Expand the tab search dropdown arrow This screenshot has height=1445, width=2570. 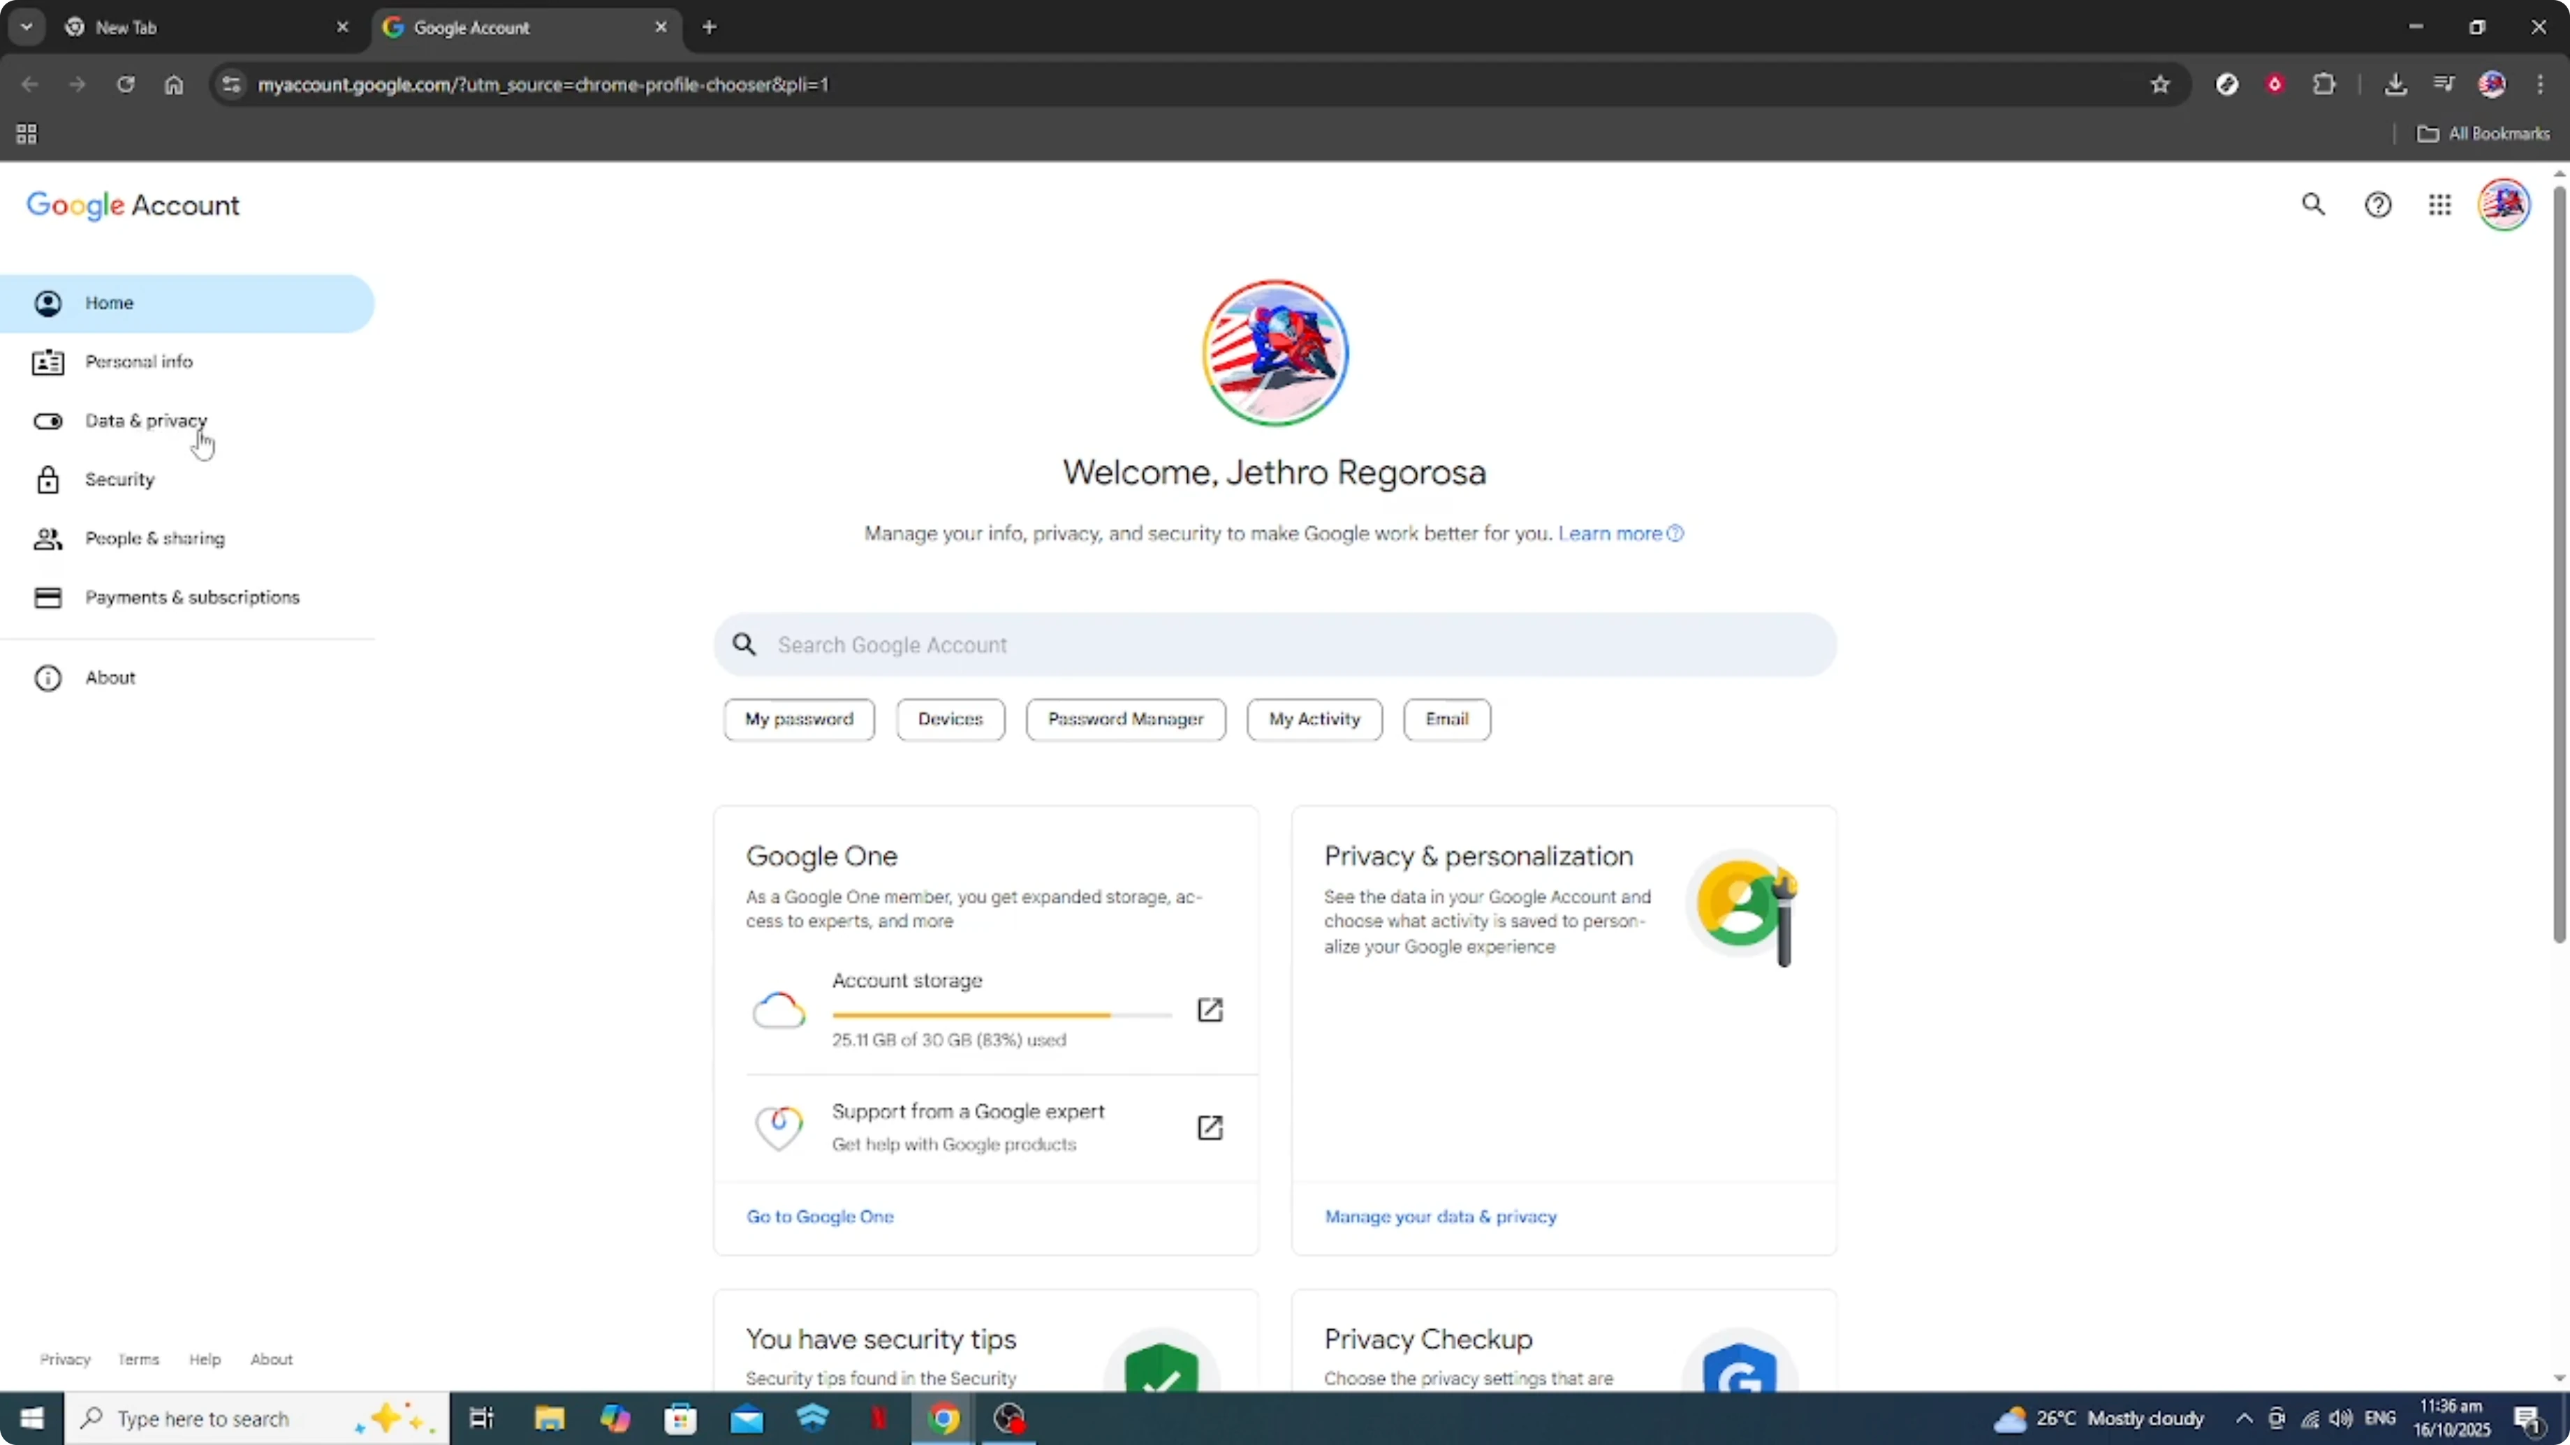click(27, 28)
